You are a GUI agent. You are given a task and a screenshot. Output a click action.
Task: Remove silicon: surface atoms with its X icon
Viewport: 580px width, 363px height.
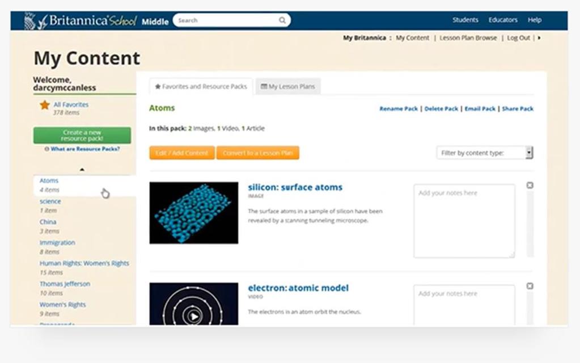tap(530, 185)
